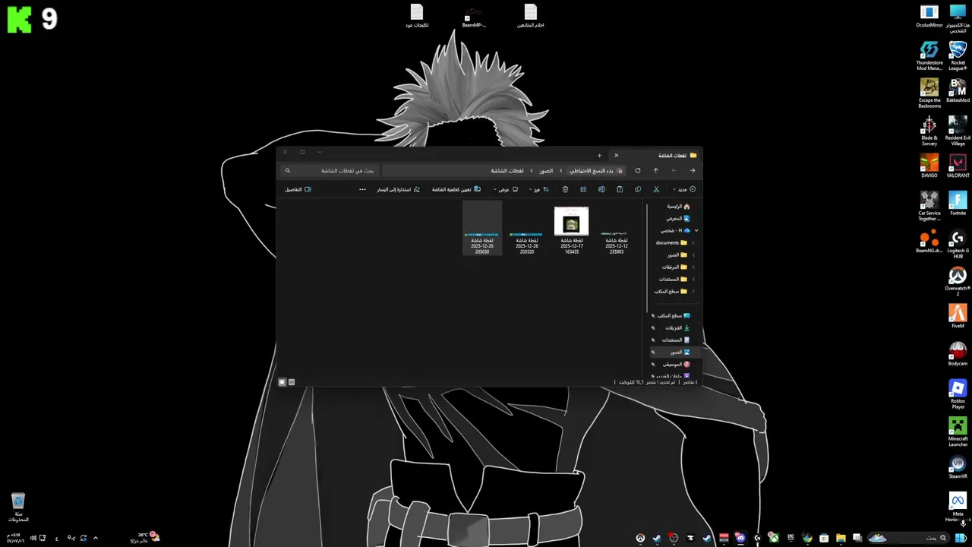The height and width of the screenshot is (547, 972).
Task: Open the Minecraft Launcher desktop icon
Action: [x=958, y=432]
